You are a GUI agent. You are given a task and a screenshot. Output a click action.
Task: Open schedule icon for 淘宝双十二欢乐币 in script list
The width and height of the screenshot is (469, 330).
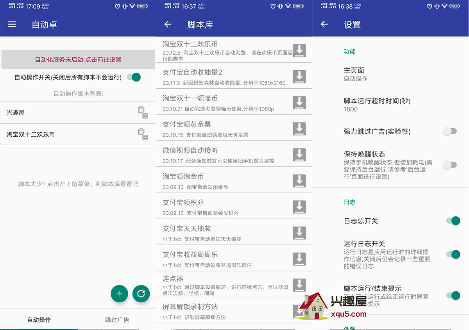point(143,134)
